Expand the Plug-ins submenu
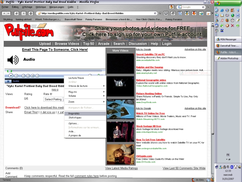Screen dimensions: 242x182 85,92
